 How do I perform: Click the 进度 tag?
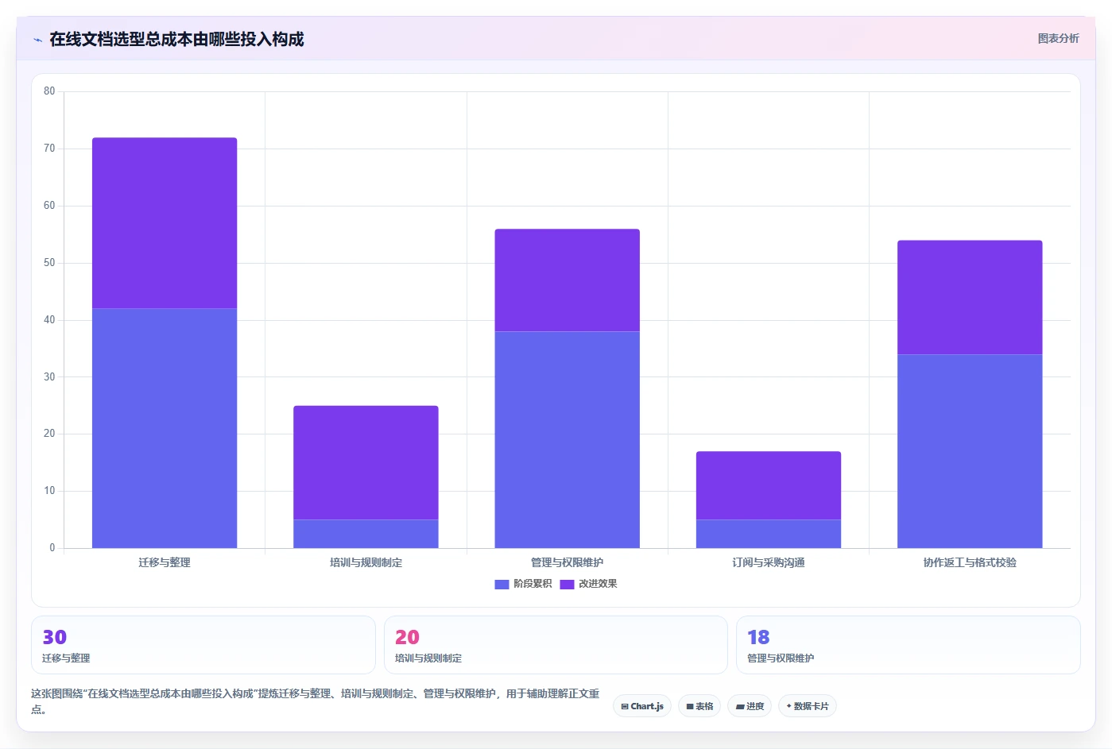click(750, 706)
